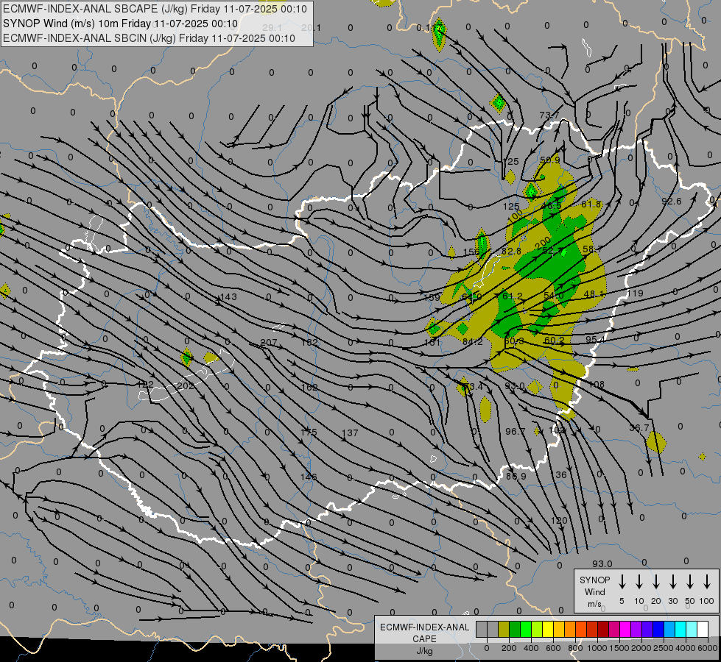Click the map value '73.7'

coord(549,115)
